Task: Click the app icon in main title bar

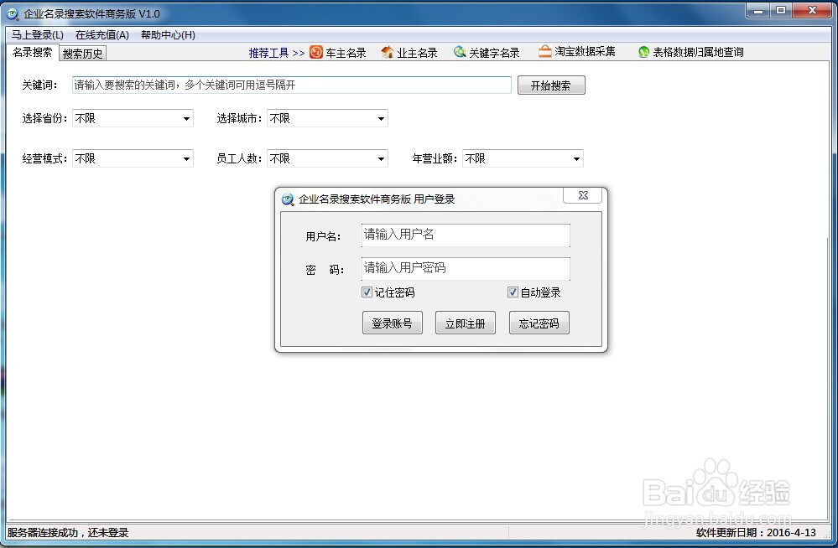Action: [12, 14]
